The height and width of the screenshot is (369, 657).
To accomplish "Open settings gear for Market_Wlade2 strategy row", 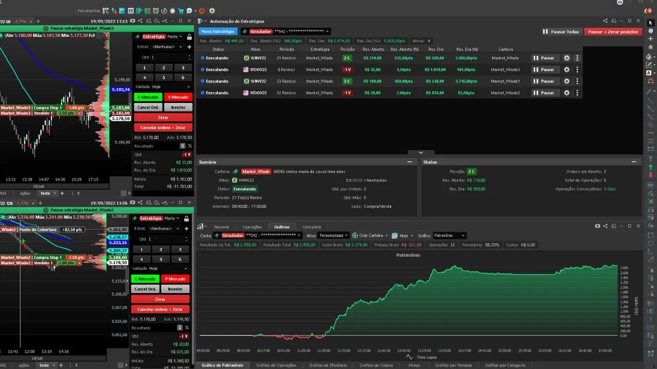I will [x=567, y=93].
